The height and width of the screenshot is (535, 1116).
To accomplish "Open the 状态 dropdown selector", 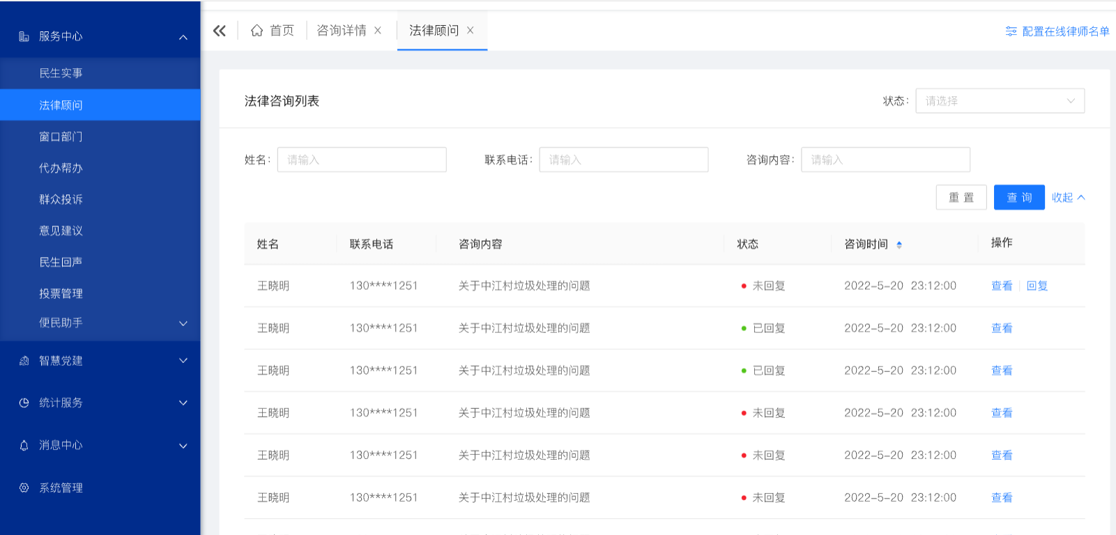I will click(1000, 101).
